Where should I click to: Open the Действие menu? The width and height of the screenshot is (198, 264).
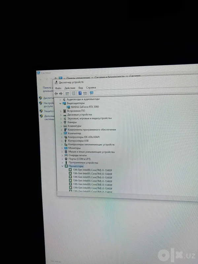point(70,88)
